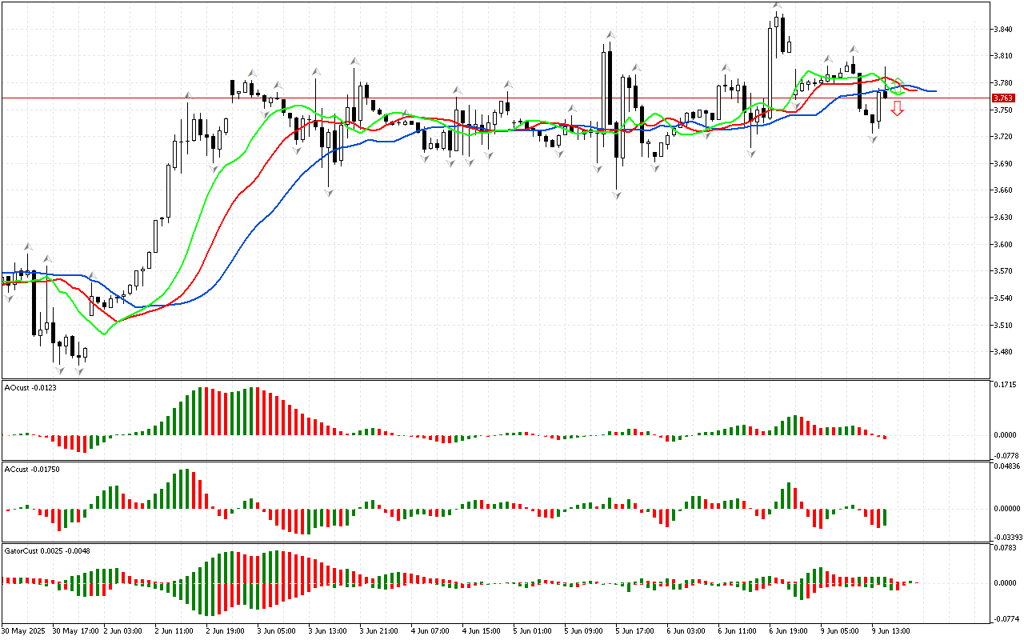Click the 30 May 2025 date label
Image resolution: width=1024 pixels, height=640 pixels.
[25, 630]
